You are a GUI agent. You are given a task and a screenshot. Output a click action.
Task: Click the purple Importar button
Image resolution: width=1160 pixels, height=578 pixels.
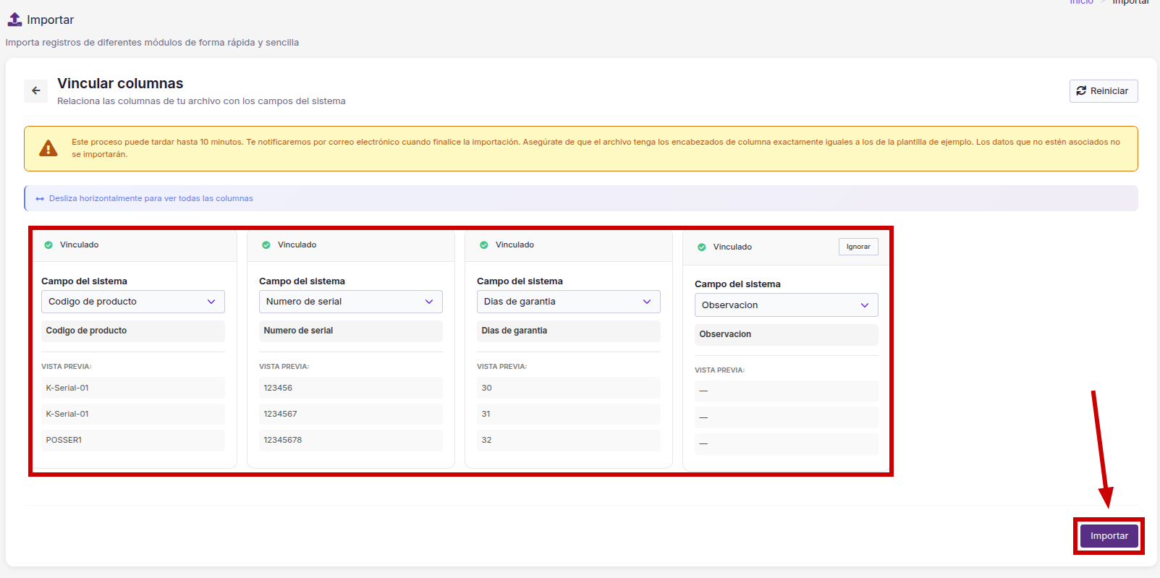pyautogui.click(x=1109, y=536)
